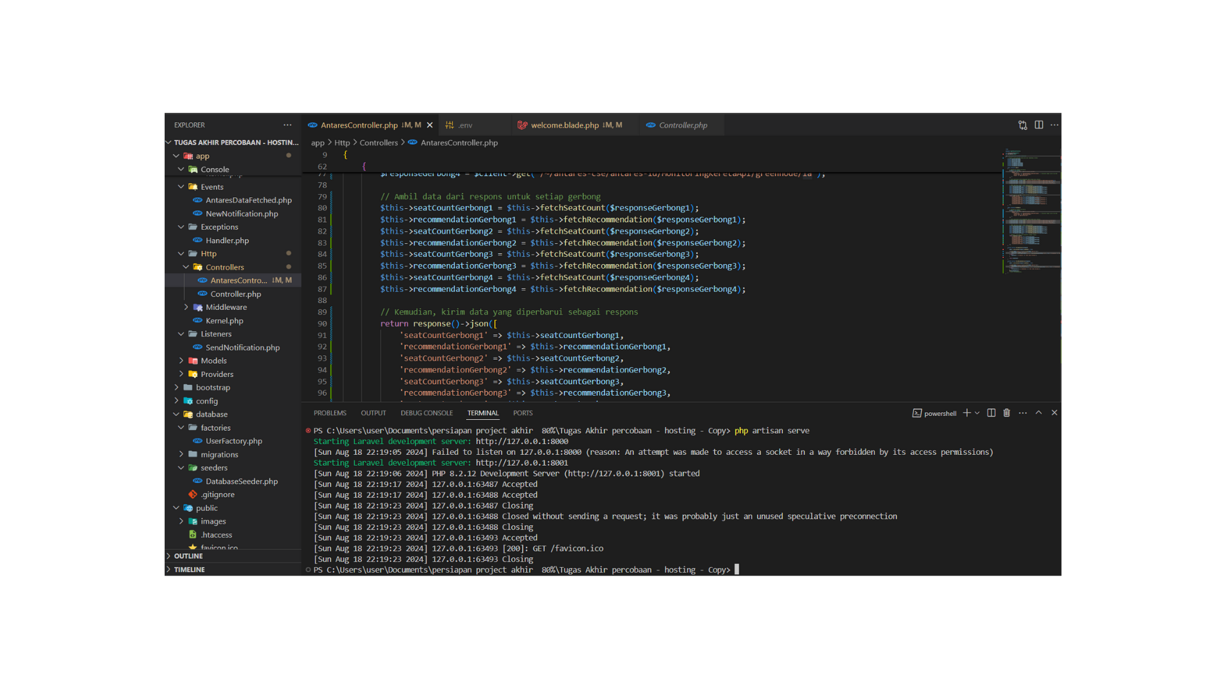Open terminal tab options via the ellipsis icon
1226x689 pixels.
point(1022,413)
